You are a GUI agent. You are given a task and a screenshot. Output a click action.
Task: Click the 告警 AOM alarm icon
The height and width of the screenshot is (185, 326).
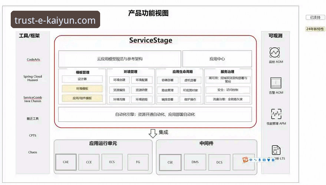(x=276, y=83)
